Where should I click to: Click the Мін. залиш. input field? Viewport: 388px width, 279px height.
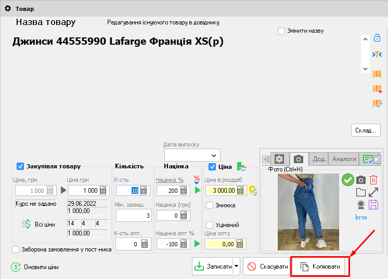click(133, 215)
